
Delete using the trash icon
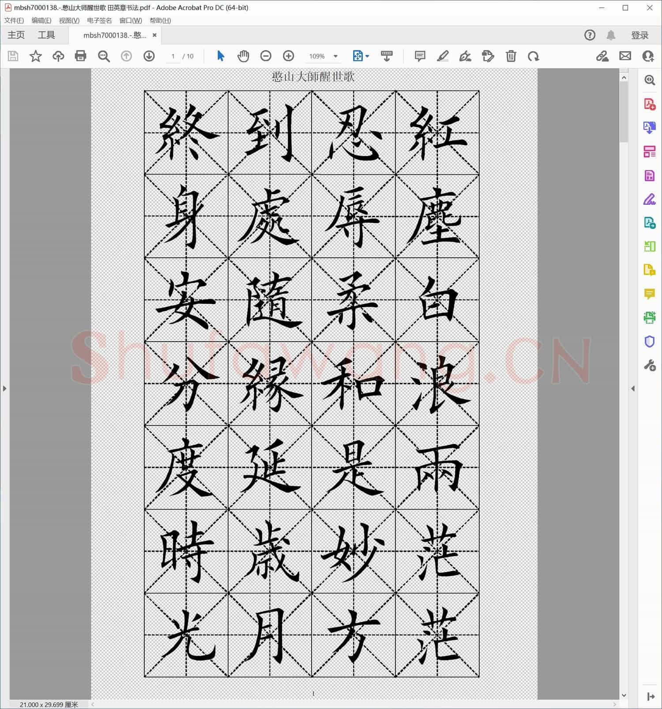pyautogui.click(x=511, y=56)
